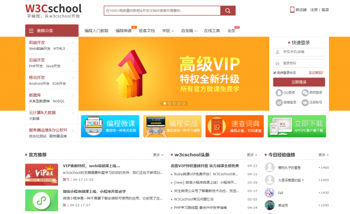Open the PHP学习路线图 headline
The width and height of the screenshot is (350, 214).
tap(200, 208)
